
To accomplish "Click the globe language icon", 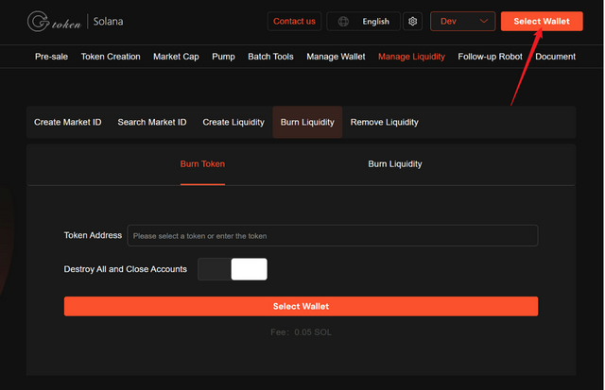I will 343,22.
